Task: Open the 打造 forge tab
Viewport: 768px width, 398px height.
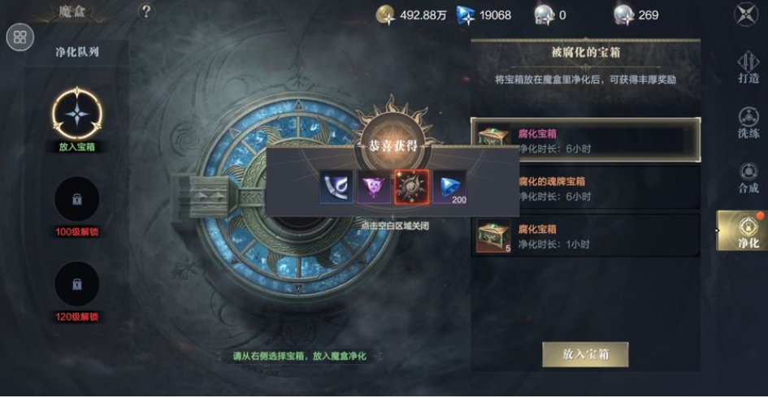Action: (x=748, y=67)
